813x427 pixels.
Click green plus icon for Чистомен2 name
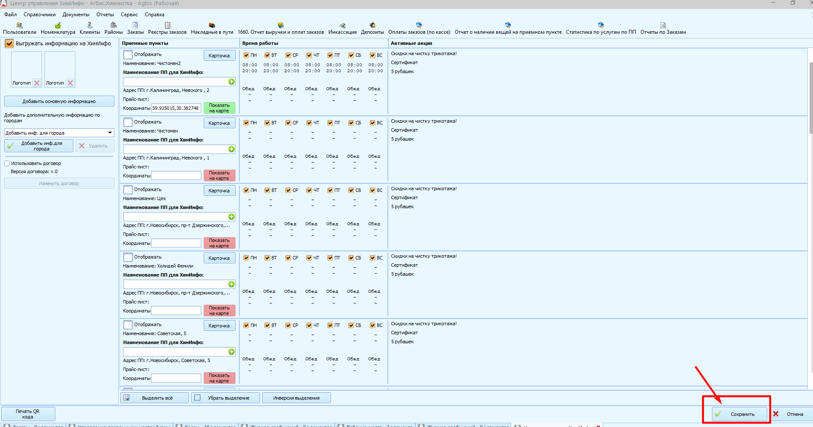[232, 82]
